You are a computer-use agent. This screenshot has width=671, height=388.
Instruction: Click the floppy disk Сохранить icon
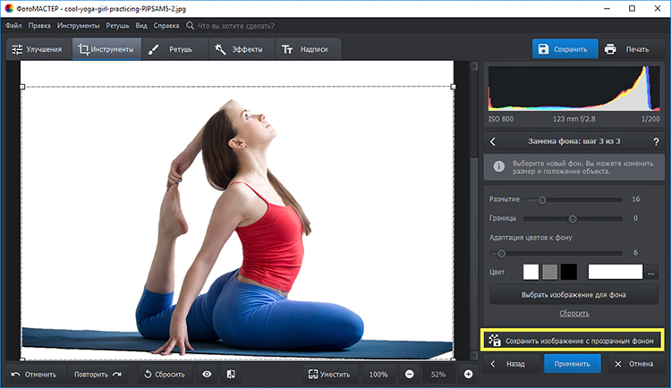[x=544, y=49]
